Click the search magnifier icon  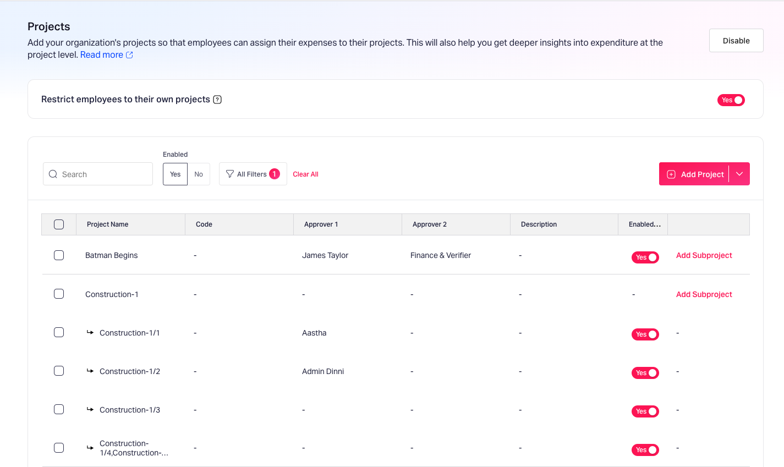53,174
